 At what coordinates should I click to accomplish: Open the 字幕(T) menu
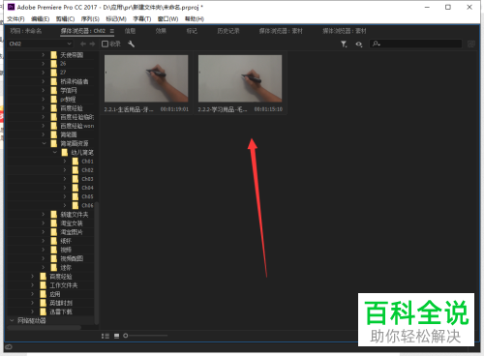[142, 19]
